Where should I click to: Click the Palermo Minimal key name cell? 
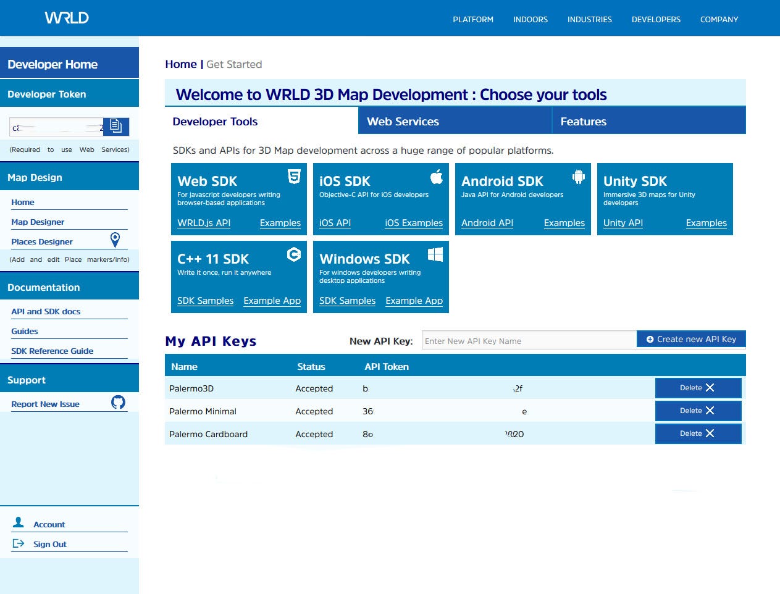coord(203,411)
